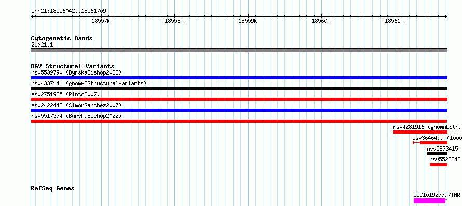The height and width of the screenshot is (206, 462).
Task: Select the red nsv5528843 variant bar
Action: click(x=439, y=165)
